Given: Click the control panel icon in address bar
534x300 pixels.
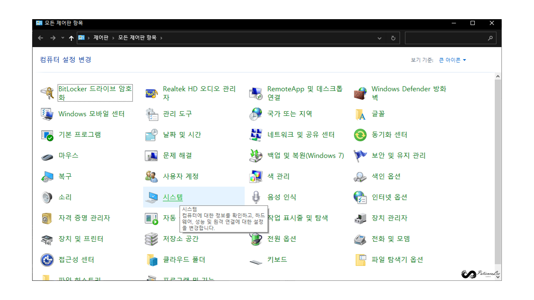Looking at the screenshot, I should pos(82,37).
